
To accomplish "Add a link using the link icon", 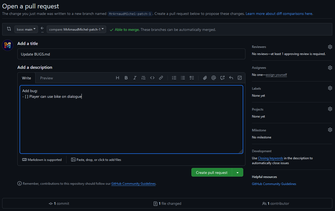I will (161, 78).
